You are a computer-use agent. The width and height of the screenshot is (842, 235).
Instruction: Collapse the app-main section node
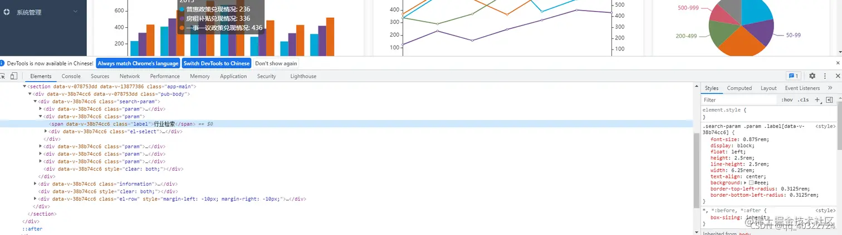click(25, 87)
